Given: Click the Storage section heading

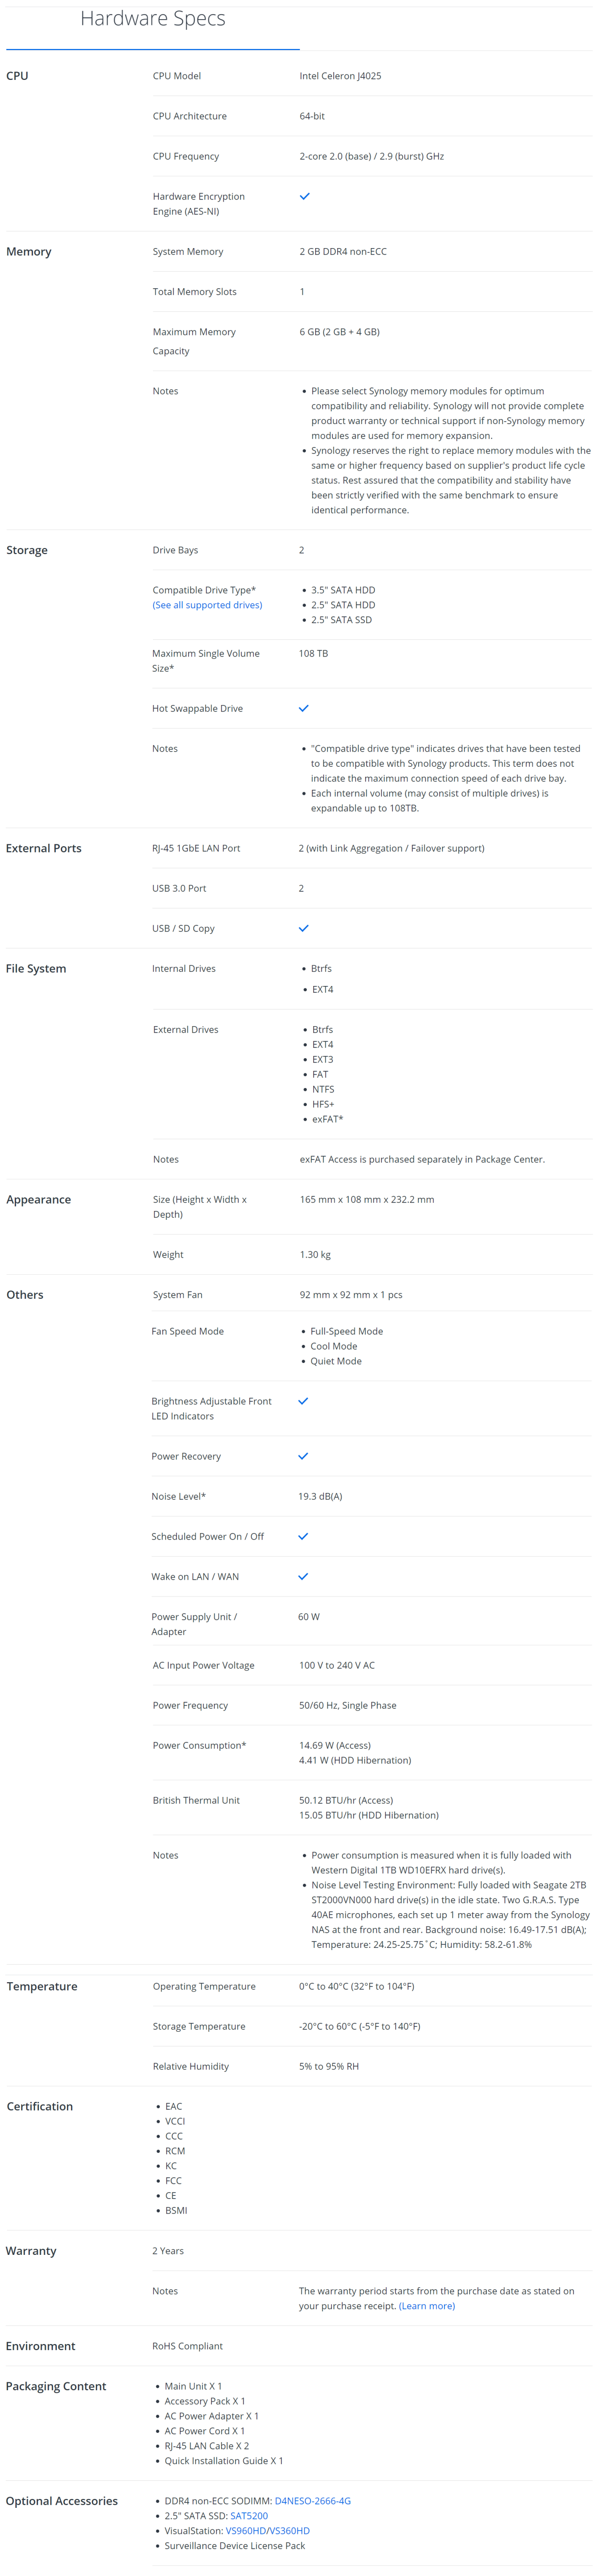Looking at the screenshot, I should pyautogui.click(x=27, y=550).
